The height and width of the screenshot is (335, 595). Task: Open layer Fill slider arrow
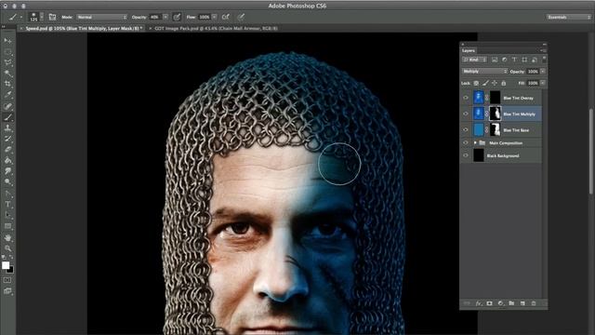(543, 83)
